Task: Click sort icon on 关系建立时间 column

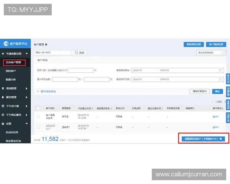Action: point(93,108)
